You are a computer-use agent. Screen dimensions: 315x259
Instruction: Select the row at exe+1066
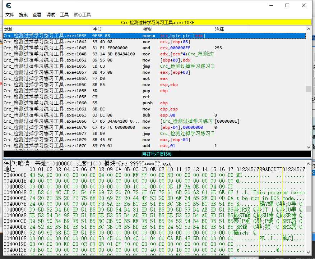(x=154, y=121)
